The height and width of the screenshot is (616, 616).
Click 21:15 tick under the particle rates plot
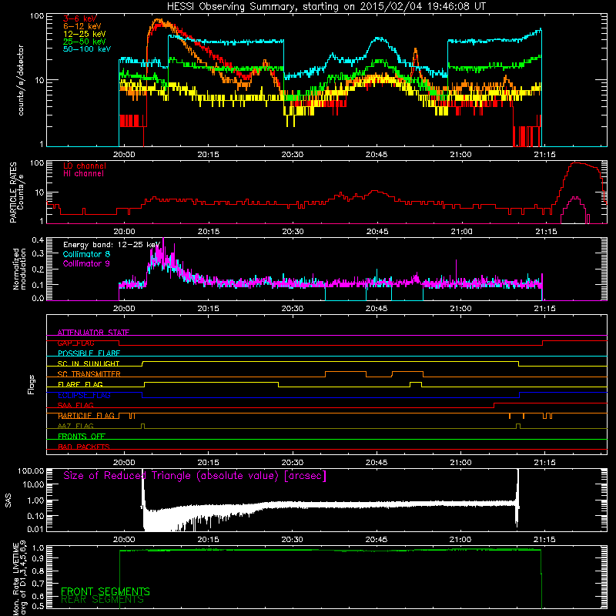546,232
